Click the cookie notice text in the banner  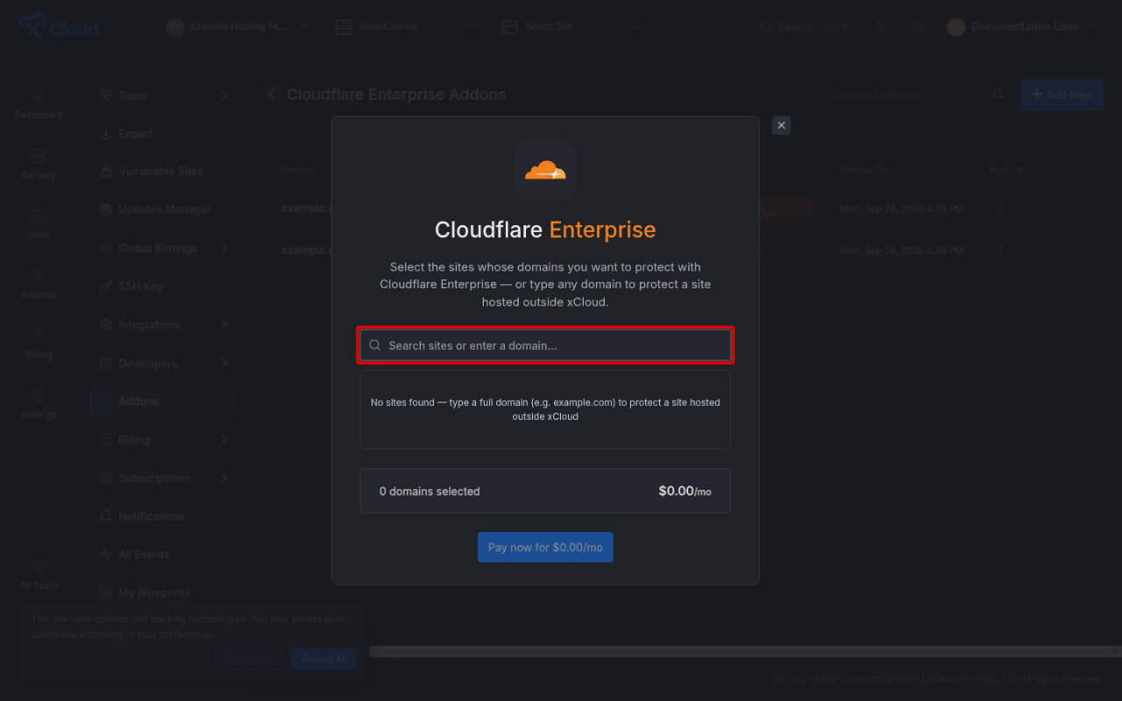coord(188,627)
